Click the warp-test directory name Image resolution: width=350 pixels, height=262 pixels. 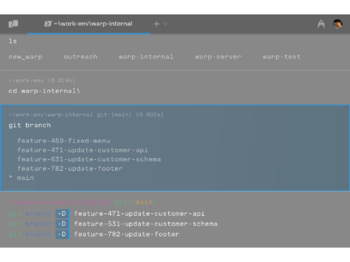coord(281,57)
